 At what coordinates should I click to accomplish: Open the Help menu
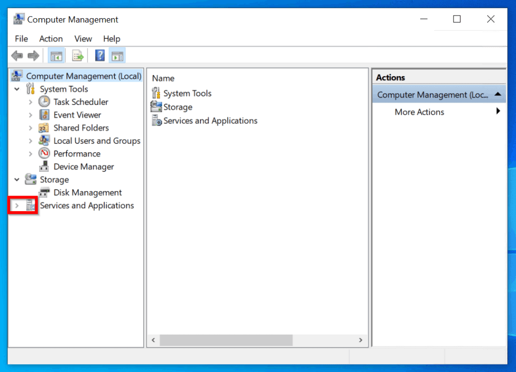pos(111,39)
